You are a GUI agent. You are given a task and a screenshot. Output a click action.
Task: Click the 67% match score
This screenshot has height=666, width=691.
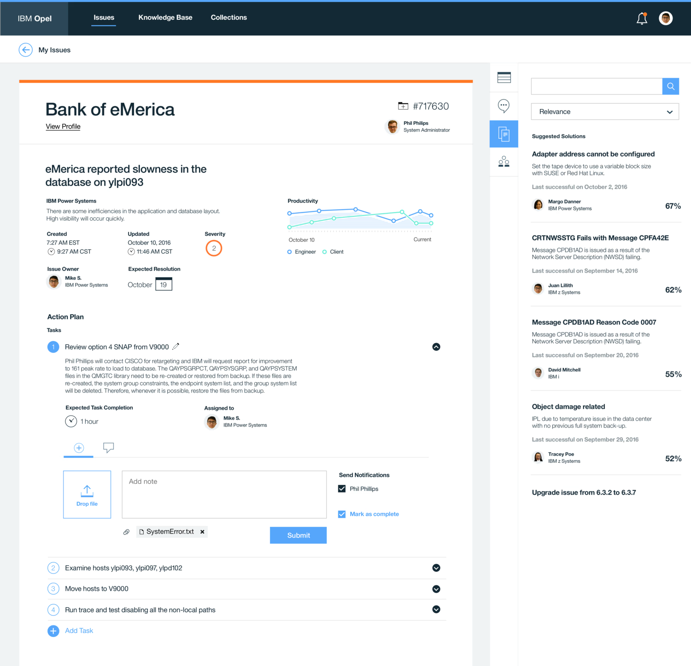(x=673, y=206)
